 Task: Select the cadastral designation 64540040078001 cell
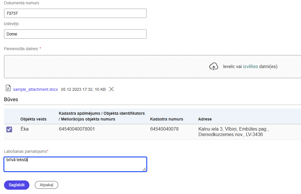pyautogui.click(x=77, y=129)
